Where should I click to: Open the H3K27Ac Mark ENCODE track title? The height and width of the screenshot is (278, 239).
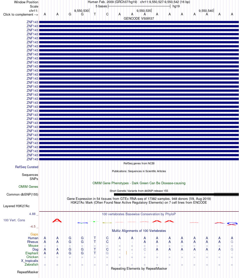(x=139, y=202)
